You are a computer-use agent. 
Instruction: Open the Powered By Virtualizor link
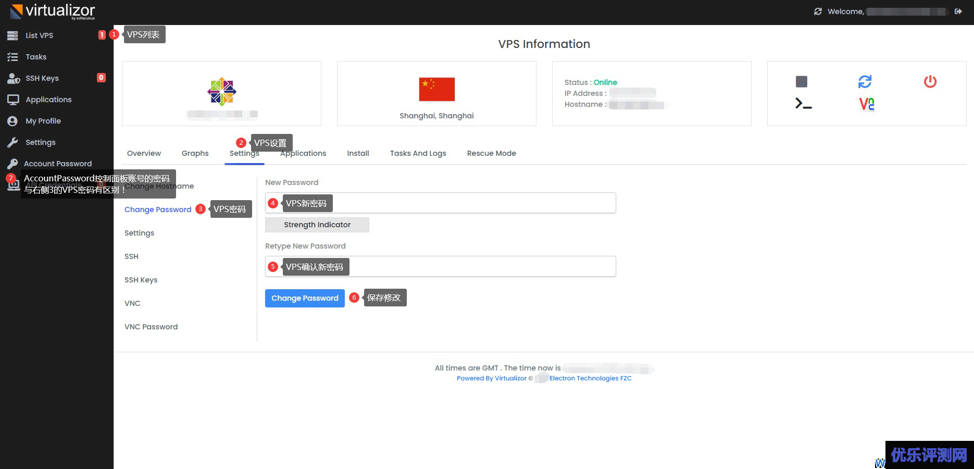point(492,378)
